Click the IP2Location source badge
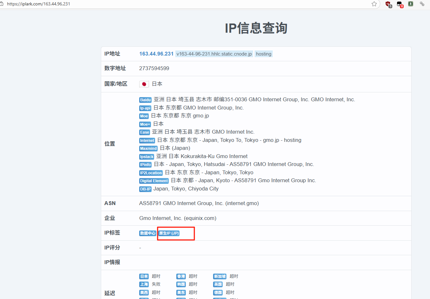The image size is (430, 299). 151,173
